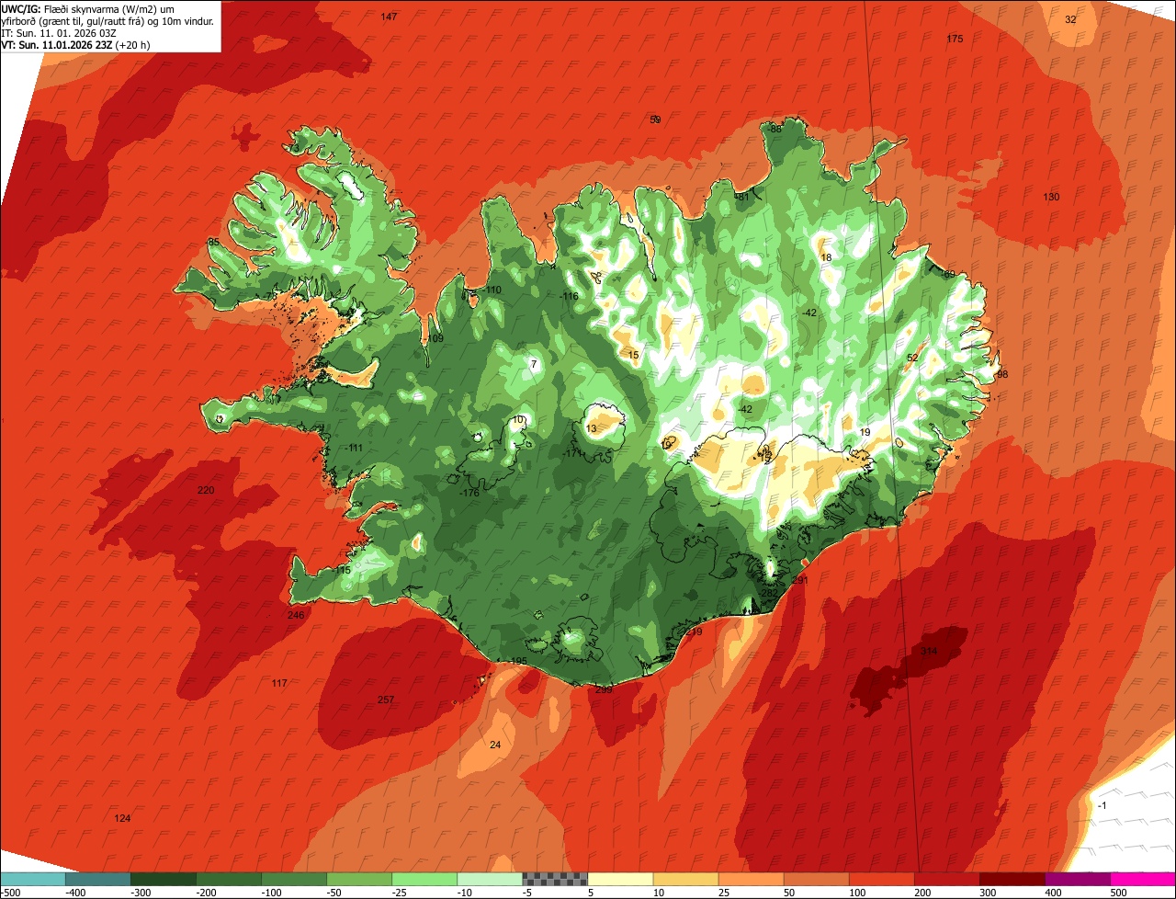This screenshot has width=1176, height=899.
Task: Click the value 13 on the central glacier
Action: pos(591,428)
